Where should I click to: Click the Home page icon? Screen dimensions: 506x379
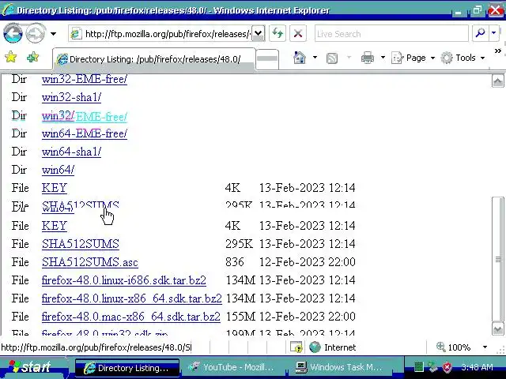click(300, 58)
